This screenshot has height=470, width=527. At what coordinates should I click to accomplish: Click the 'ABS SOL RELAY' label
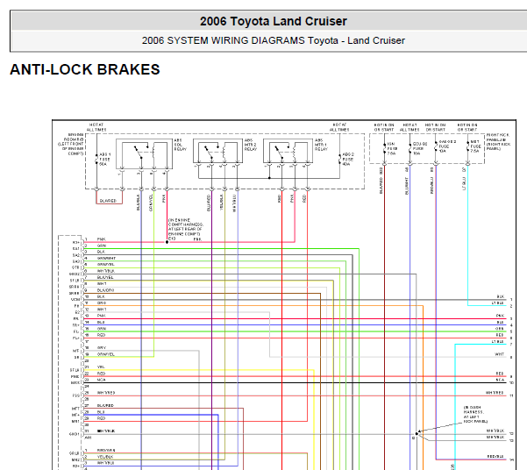(x=180, y=145)
